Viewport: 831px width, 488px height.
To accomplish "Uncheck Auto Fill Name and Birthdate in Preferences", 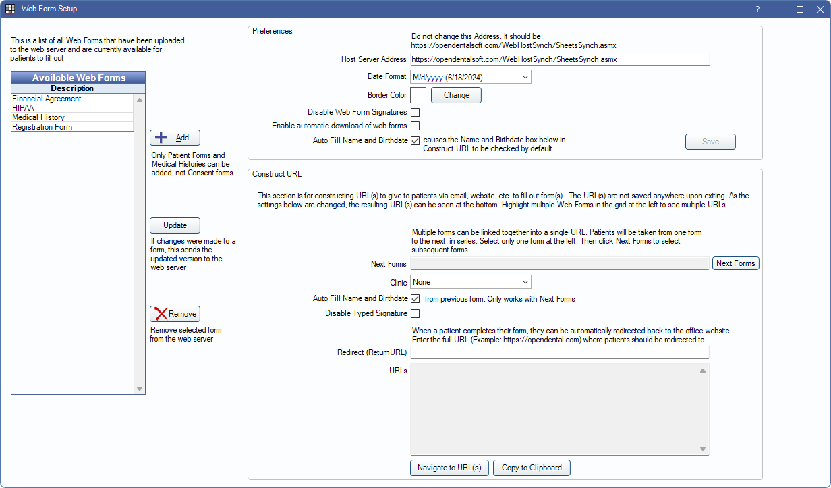I will pyautogui.click(x=415, y=140).
